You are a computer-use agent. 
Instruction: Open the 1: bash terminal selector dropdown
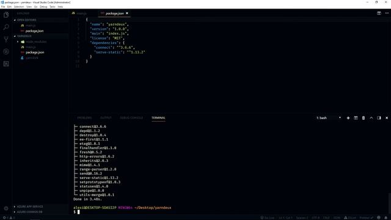click(329, 118)
